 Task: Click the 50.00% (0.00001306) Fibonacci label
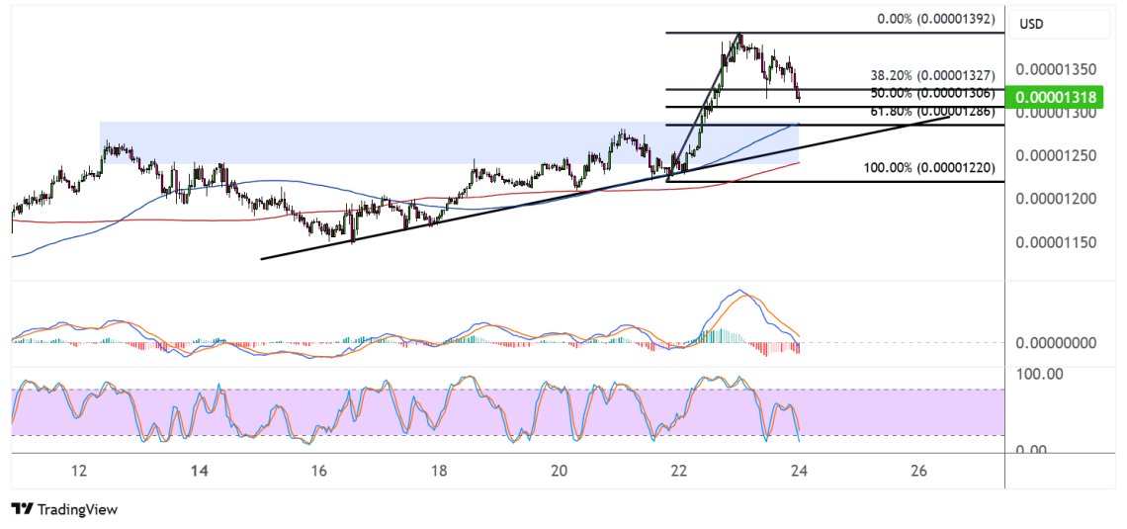click(x=932, y=93)
